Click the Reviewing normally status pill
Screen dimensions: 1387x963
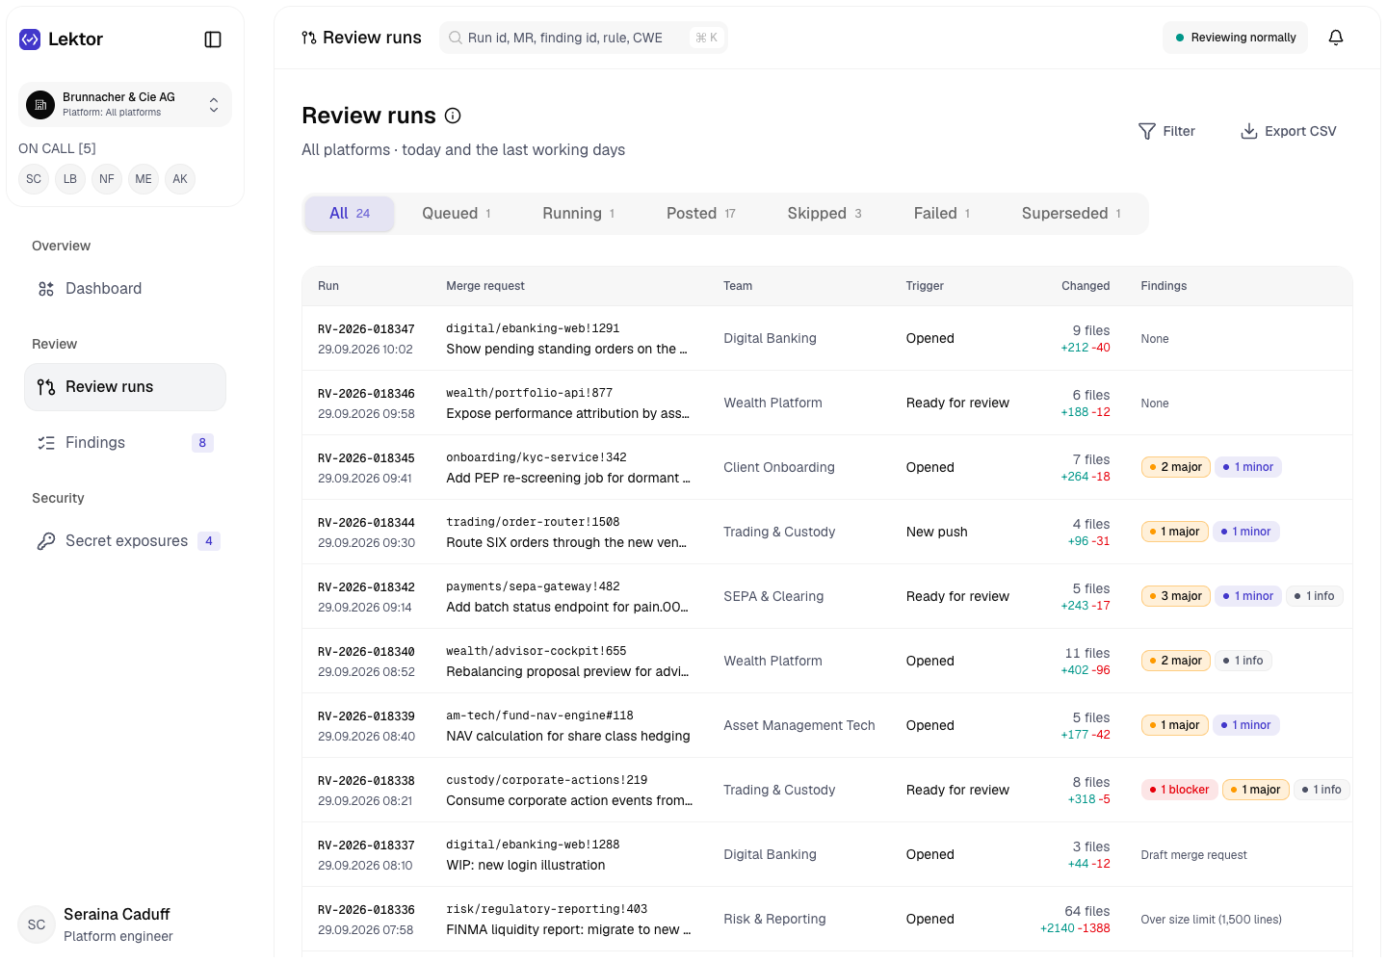[1235, 38]
